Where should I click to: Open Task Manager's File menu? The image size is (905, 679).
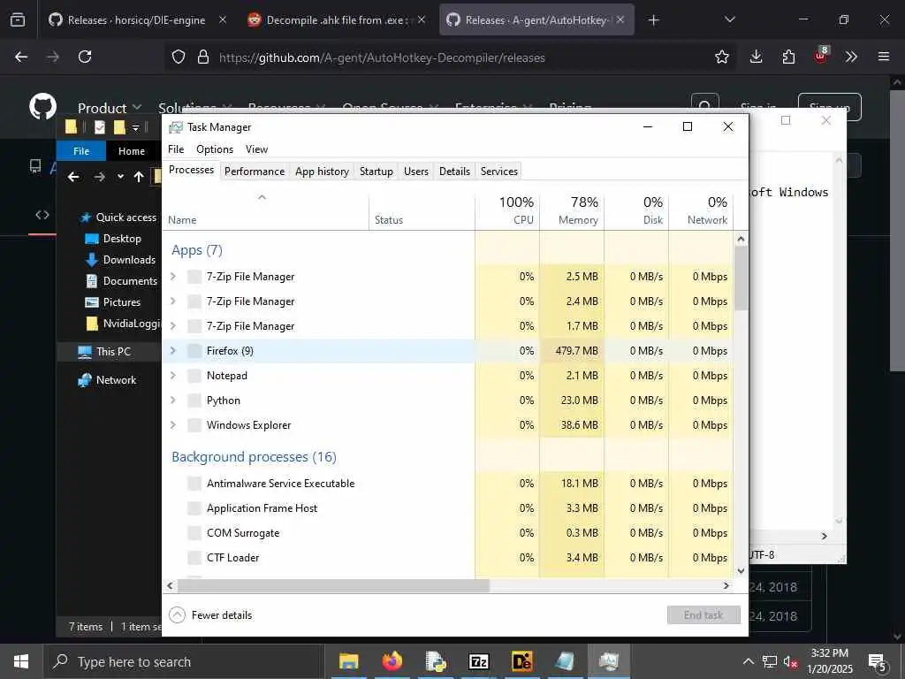click(x=176, y=149)
